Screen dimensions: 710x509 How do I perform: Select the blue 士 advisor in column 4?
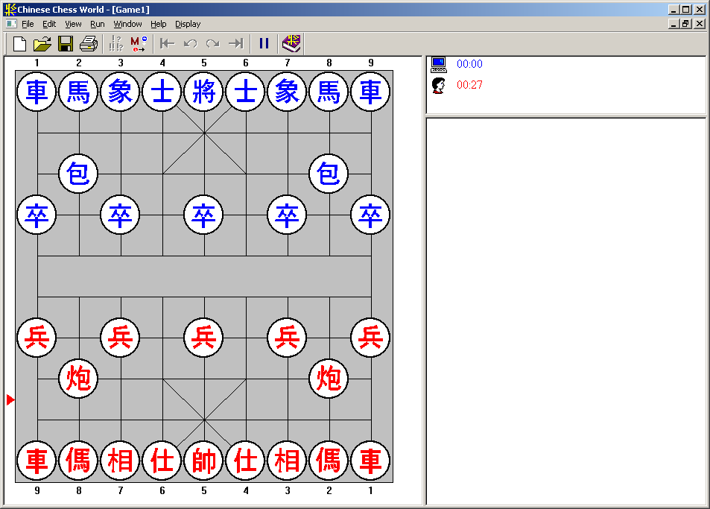click(x=162, y=92)
